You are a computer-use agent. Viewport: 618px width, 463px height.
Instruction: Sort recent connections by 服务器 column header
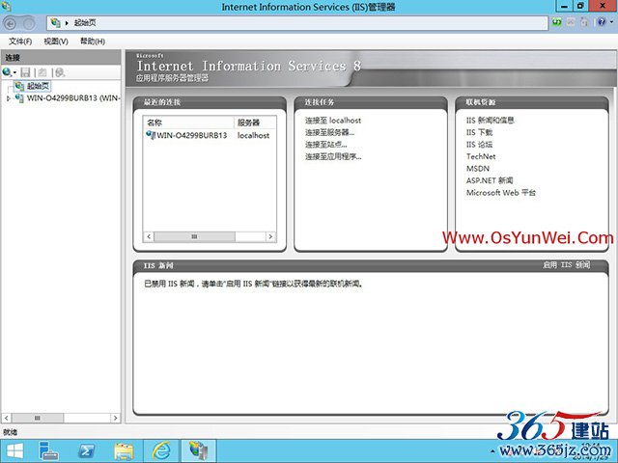(x=255, y=123)
